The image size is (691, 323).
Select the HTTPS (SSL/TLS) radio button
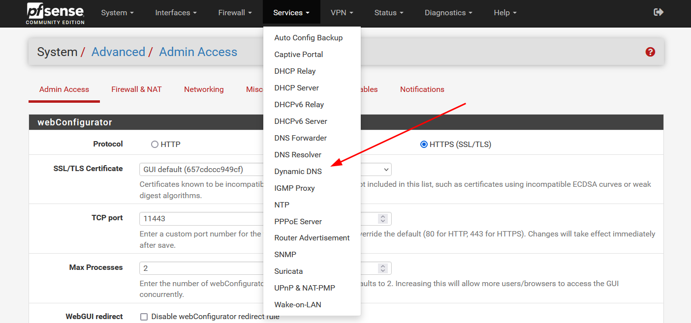point(424,145)
